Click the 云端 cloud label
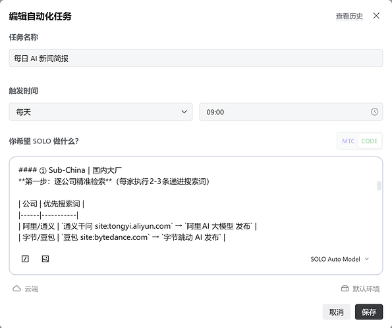Screen dimensions: 392x328 click(x=31, y=289)
